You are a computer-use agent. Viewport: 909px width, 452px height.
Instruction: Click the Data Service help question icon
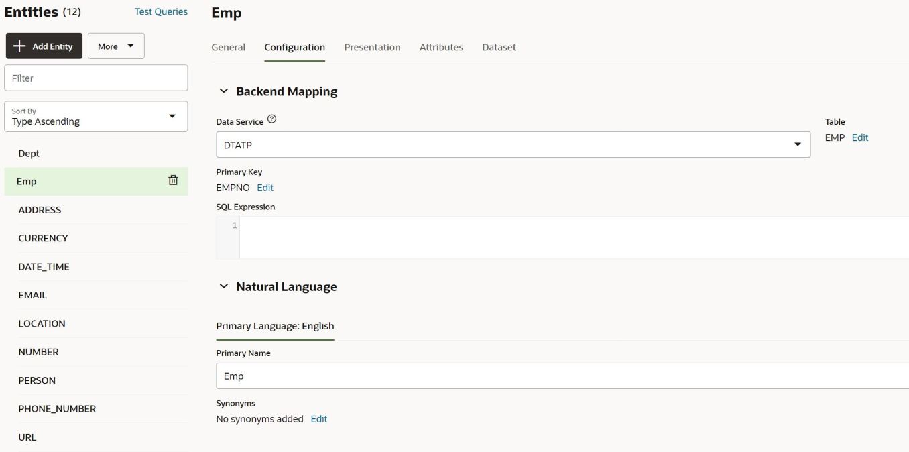271,119
